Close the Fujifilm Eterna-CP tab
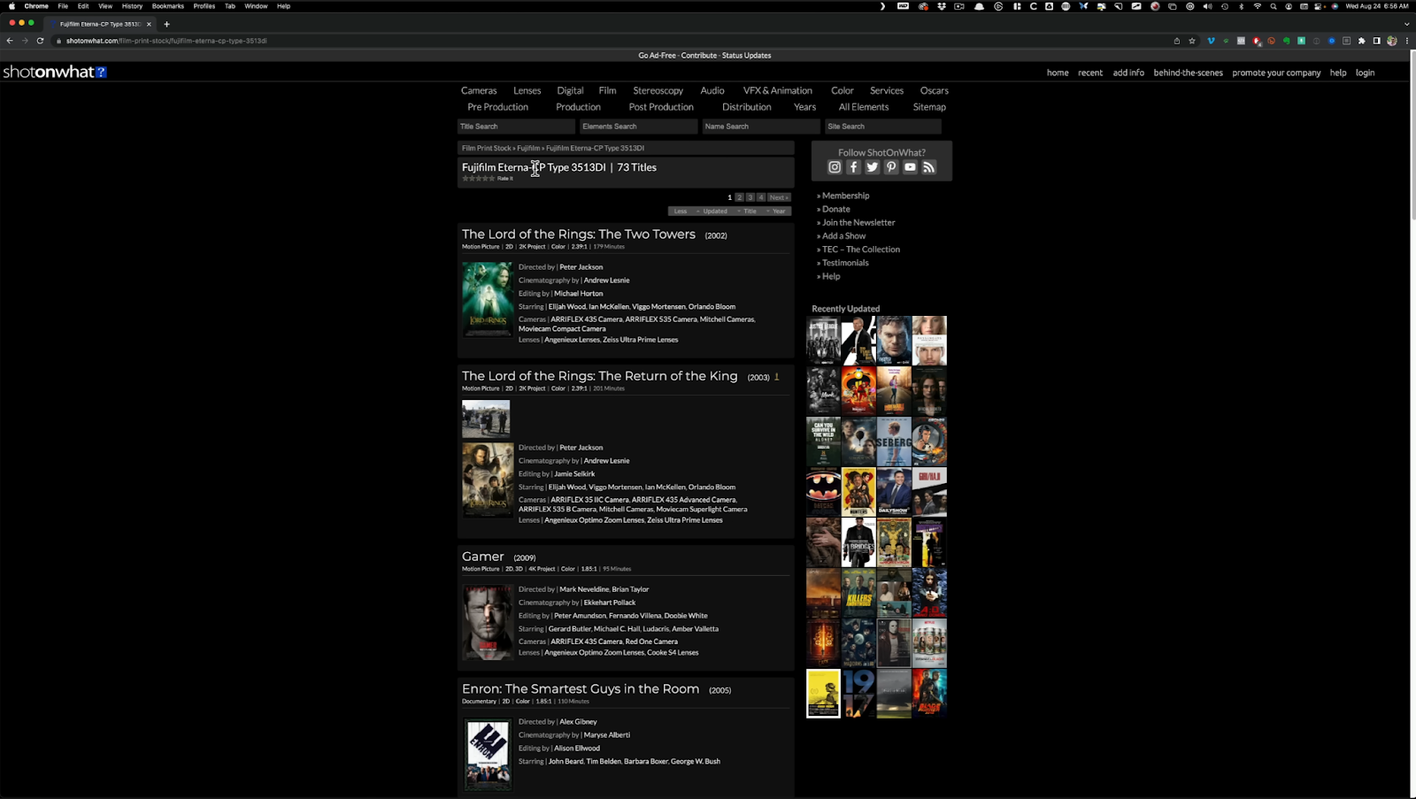Viewport: 1416px width, 799px height. pyautogui.click(x=149, y=24)
